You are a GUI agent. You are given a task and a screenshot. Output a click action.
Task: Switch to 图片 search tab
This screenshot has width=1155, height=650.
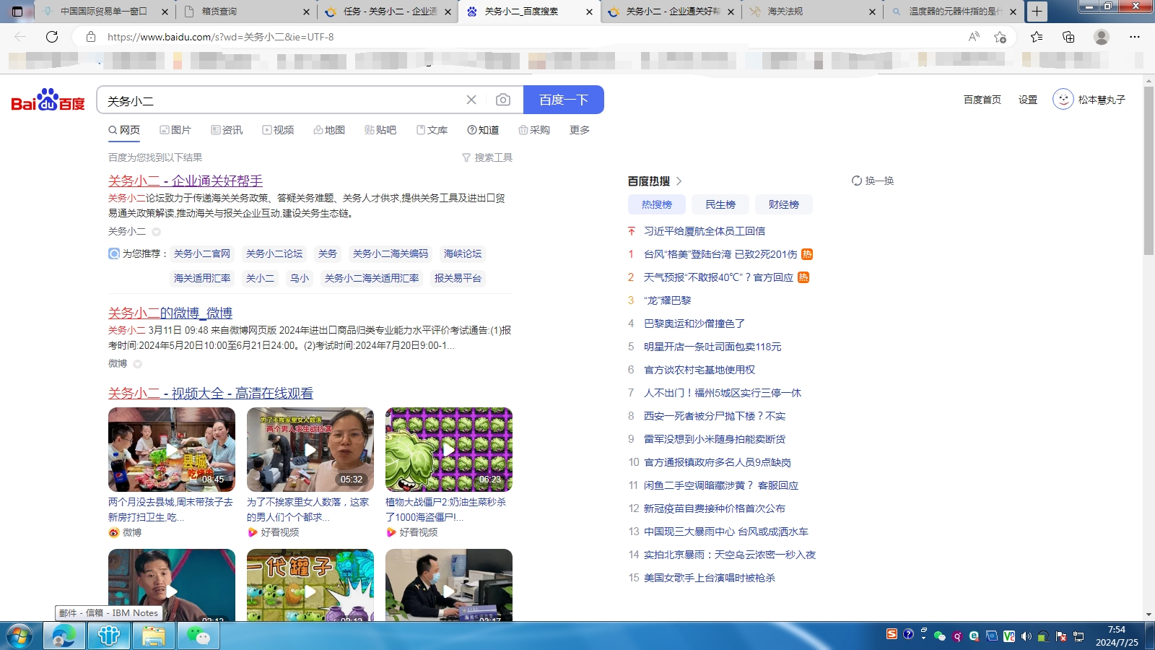pos(175,130)
